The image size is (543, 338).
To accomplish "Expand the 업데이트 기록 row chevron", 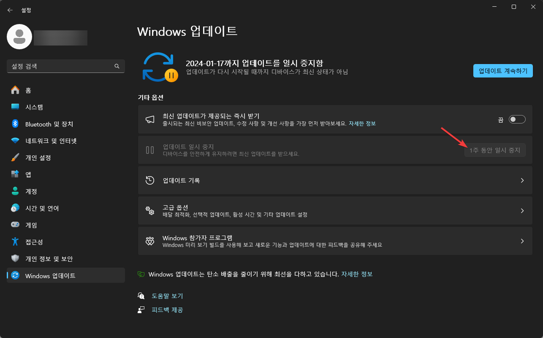I will coord(522,180).
